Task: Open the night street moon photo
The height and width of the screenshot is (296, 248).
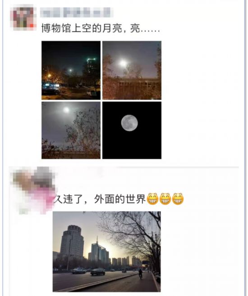Action: pos(71,70)
